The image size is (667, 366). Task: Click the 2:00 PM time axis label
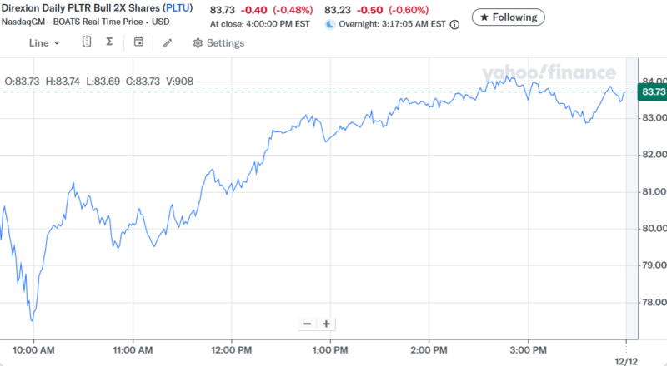click(429, 349)
